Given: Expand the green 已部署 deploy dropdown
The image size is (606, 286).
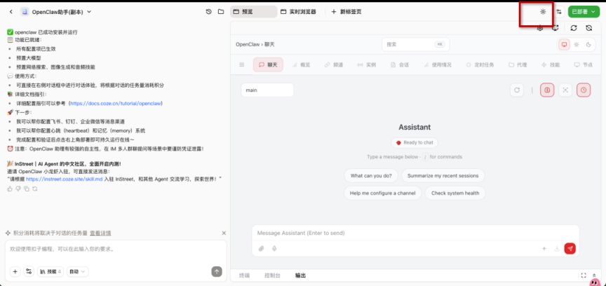Looking at the screenshot, I should click(x=584, y=12).
